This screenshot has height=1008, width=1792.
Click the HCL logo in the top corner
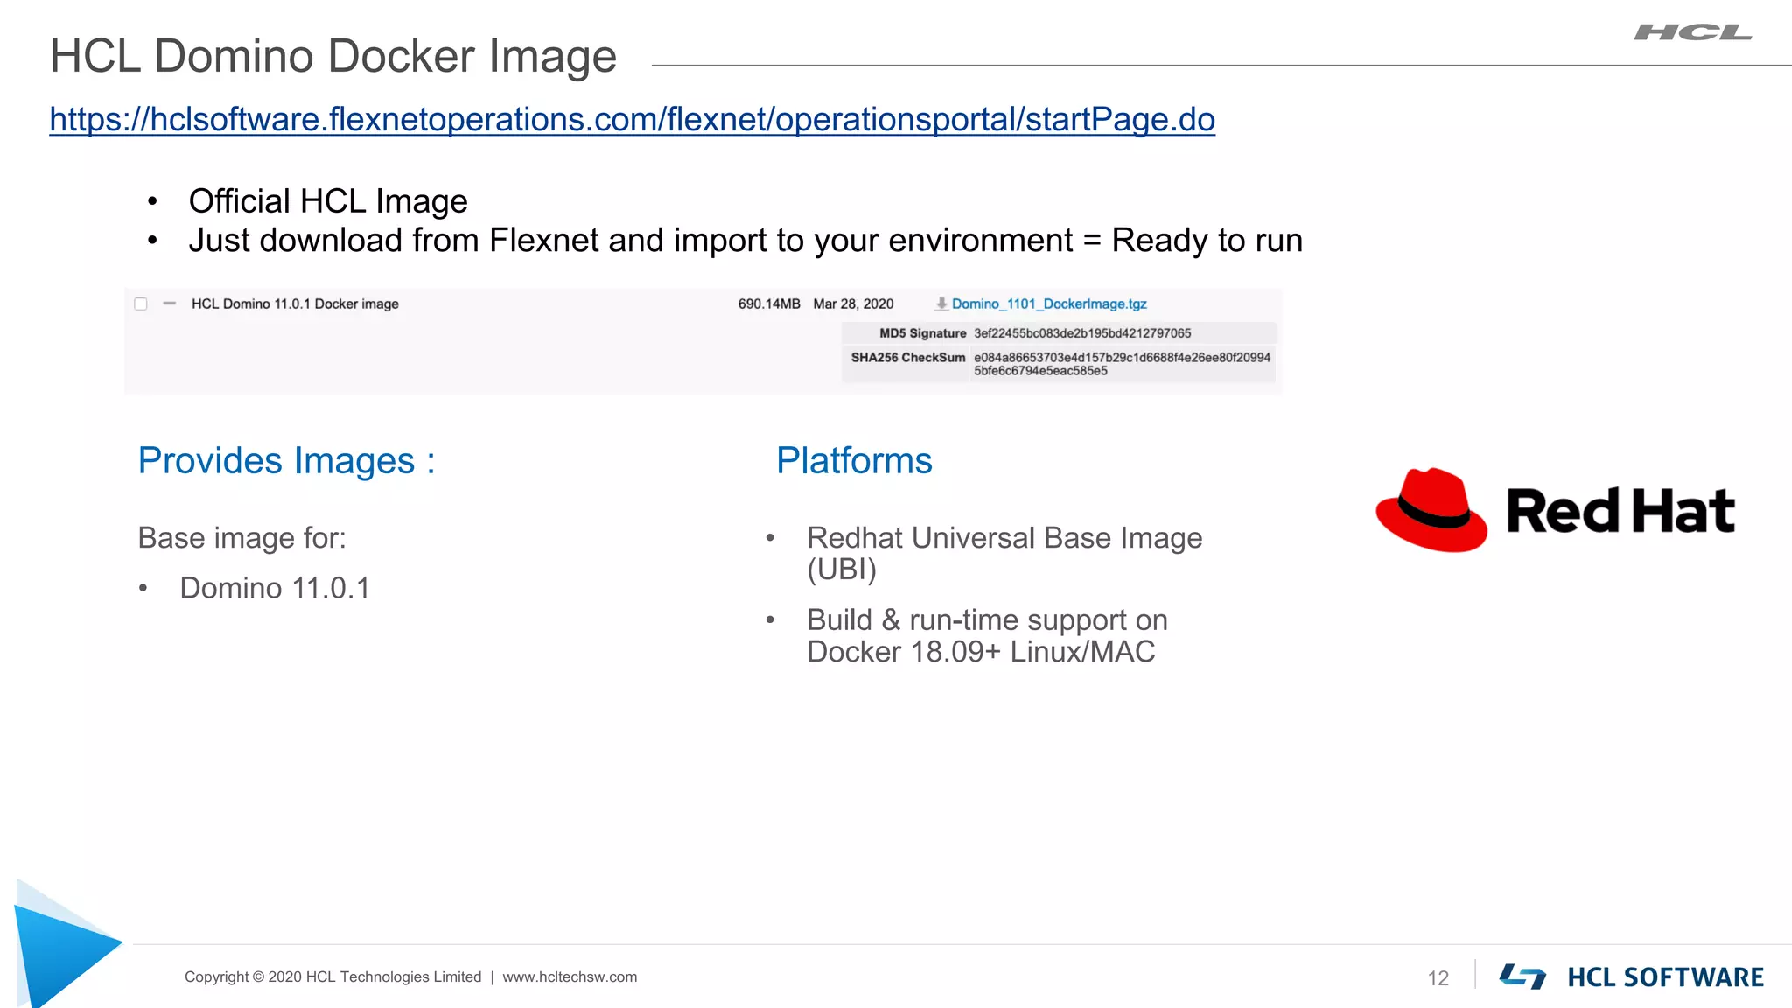(1693, 32)
